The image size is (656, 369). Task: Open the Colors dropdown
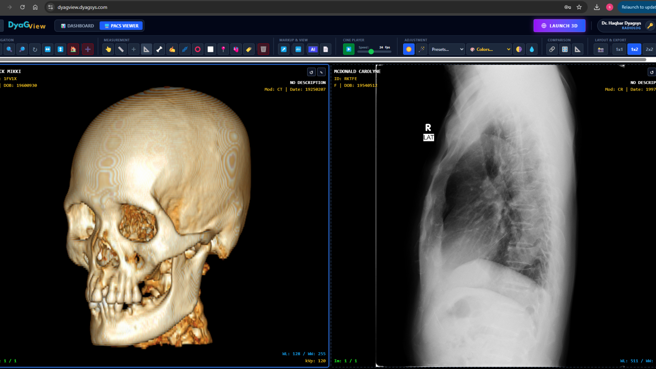pyautogui.click(x=489, y=49)
